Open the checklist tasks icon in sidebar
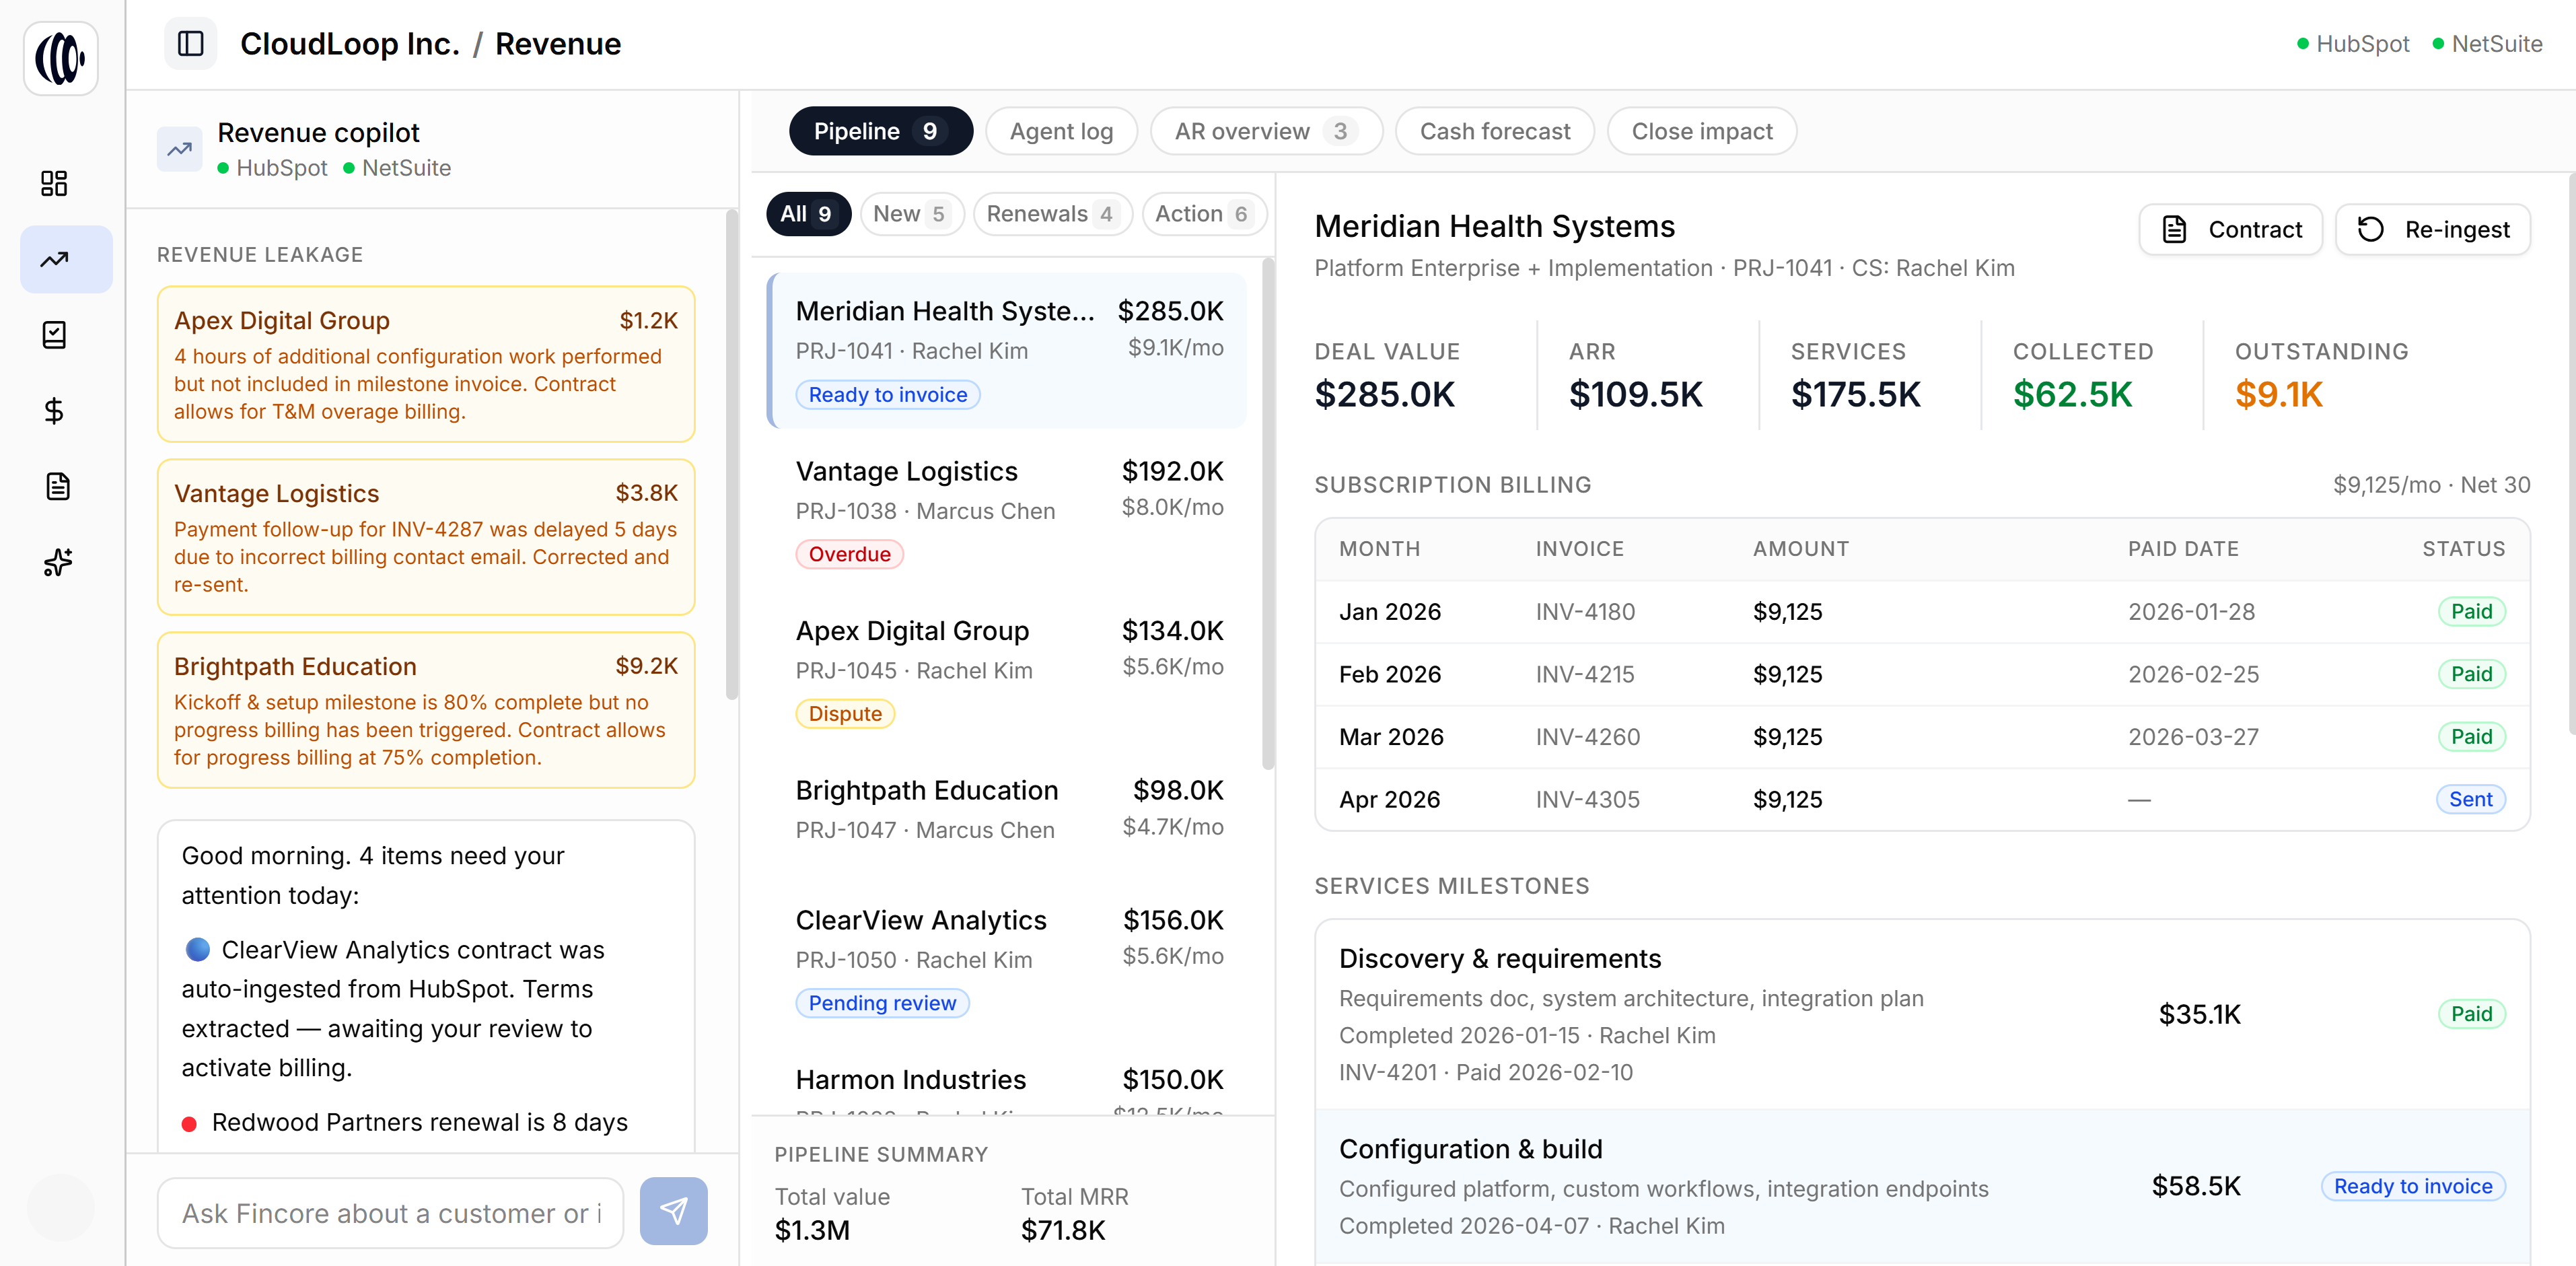This screenshot has width=2576, height=1266. coord(55,335)
